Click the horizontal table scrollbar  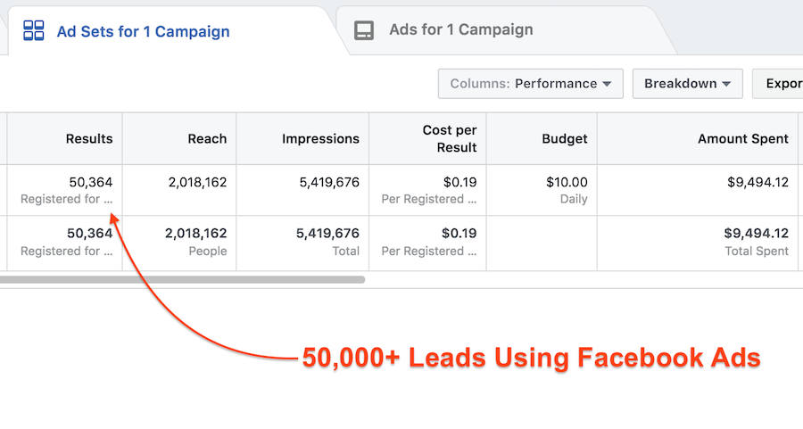(182, 279)
